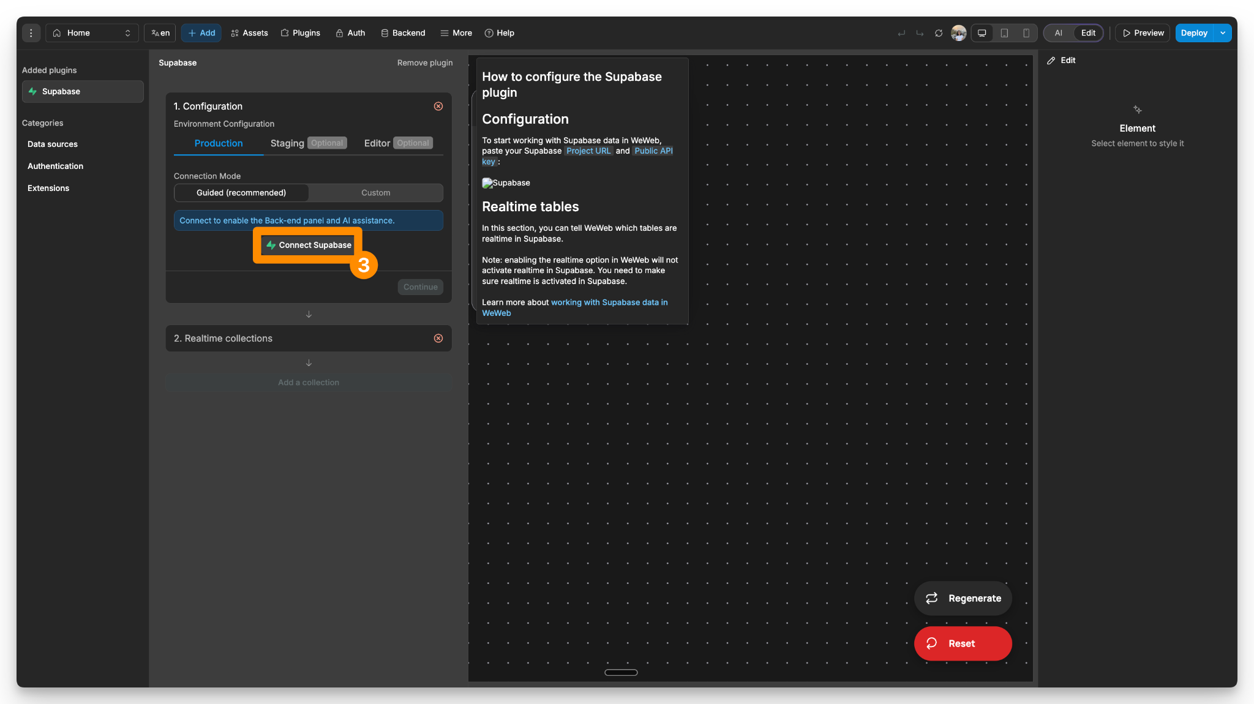
Task: Switch to mobile viewport icon
Action: (1026, 33)
